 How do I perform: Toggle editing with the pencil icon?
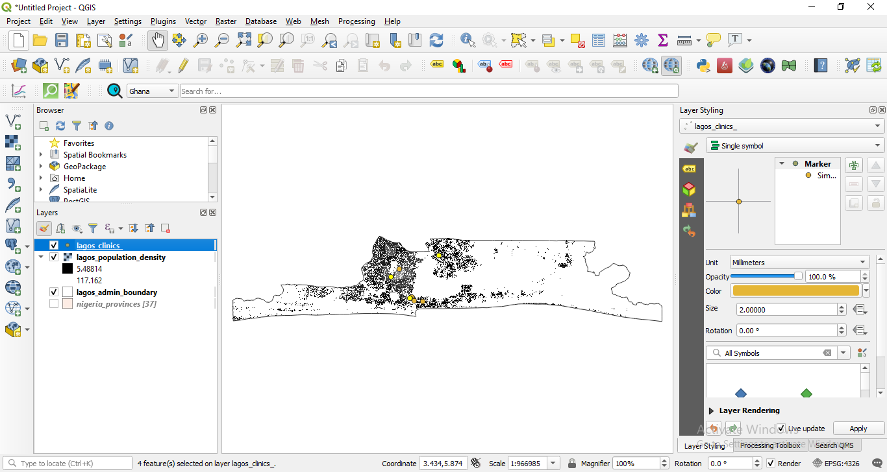[x=183, y=65]
